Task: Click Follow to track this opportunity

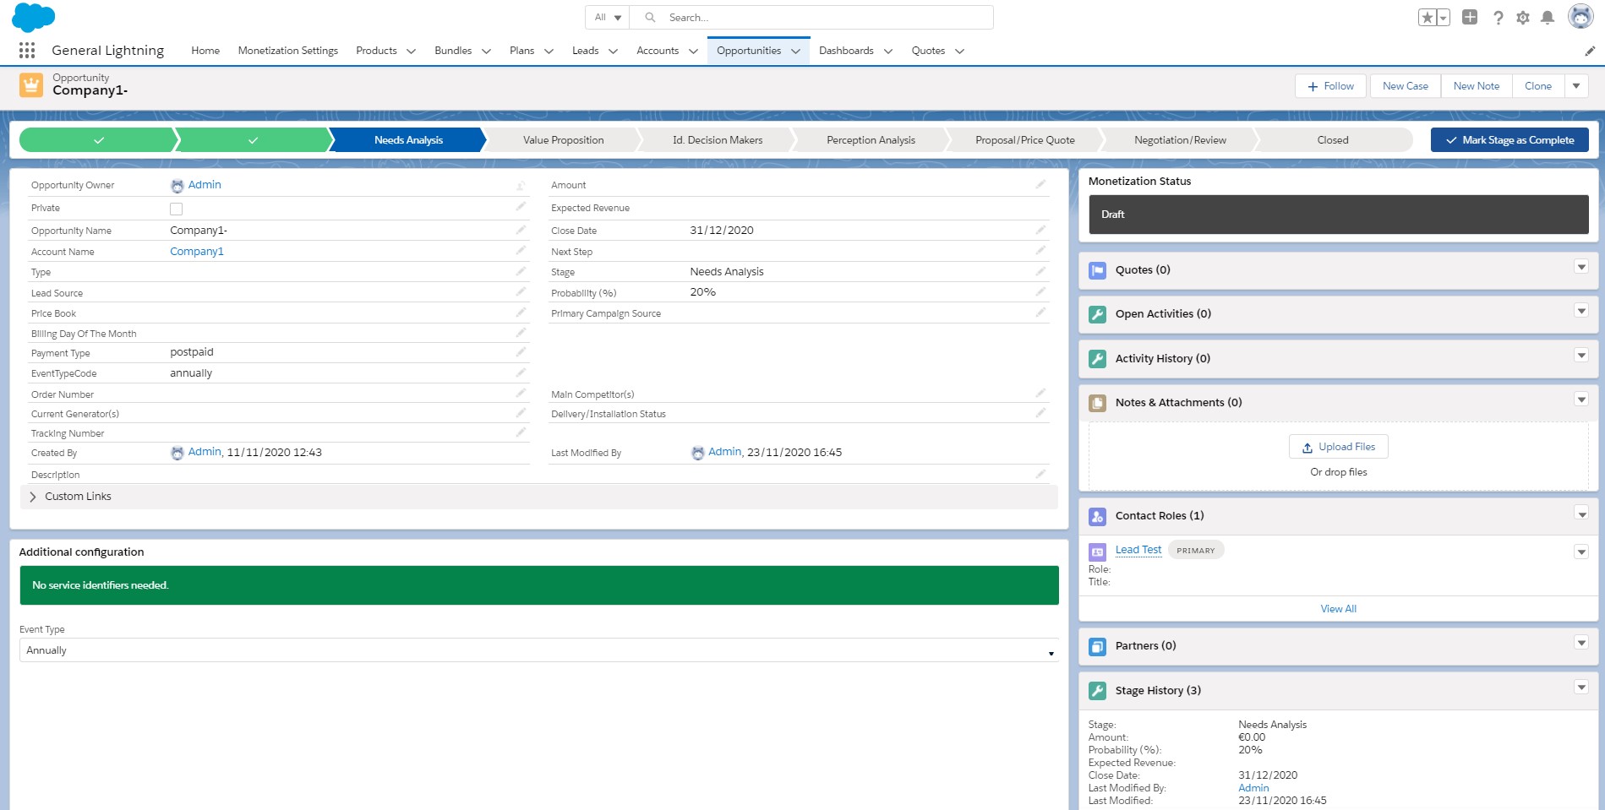Action: [1329, 85]
